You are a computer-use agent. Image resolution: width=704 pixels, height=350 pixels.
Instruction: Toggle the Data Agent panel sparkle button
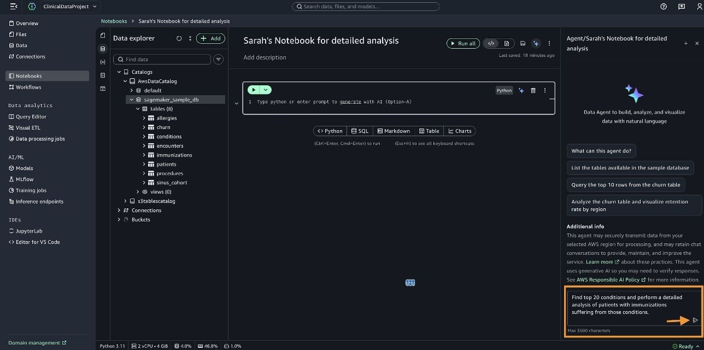click(536, 43)
